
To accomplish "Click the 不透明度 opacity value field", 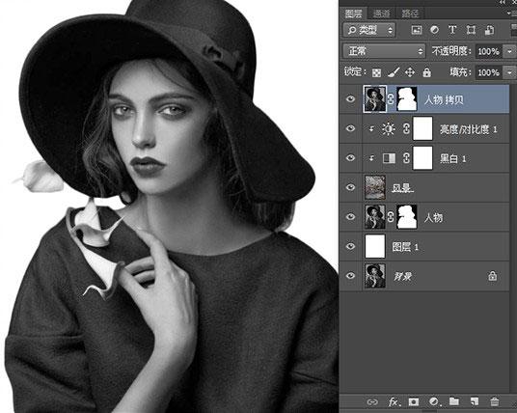I will click(489, 51).
